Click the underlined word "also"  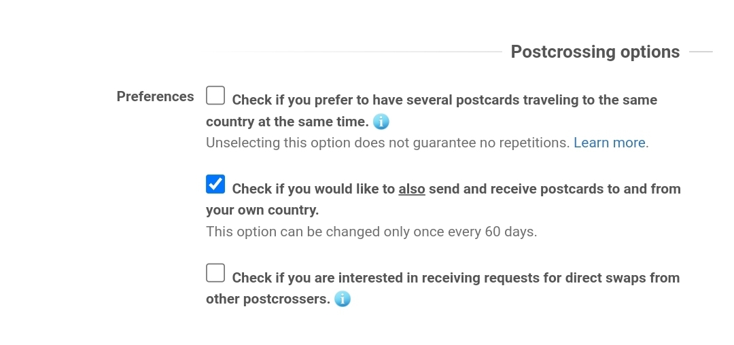[x=412, y=189]
